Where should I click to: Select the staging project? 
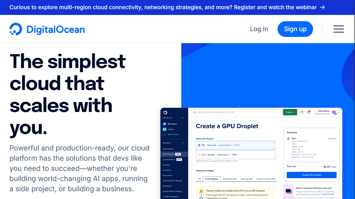170,129
